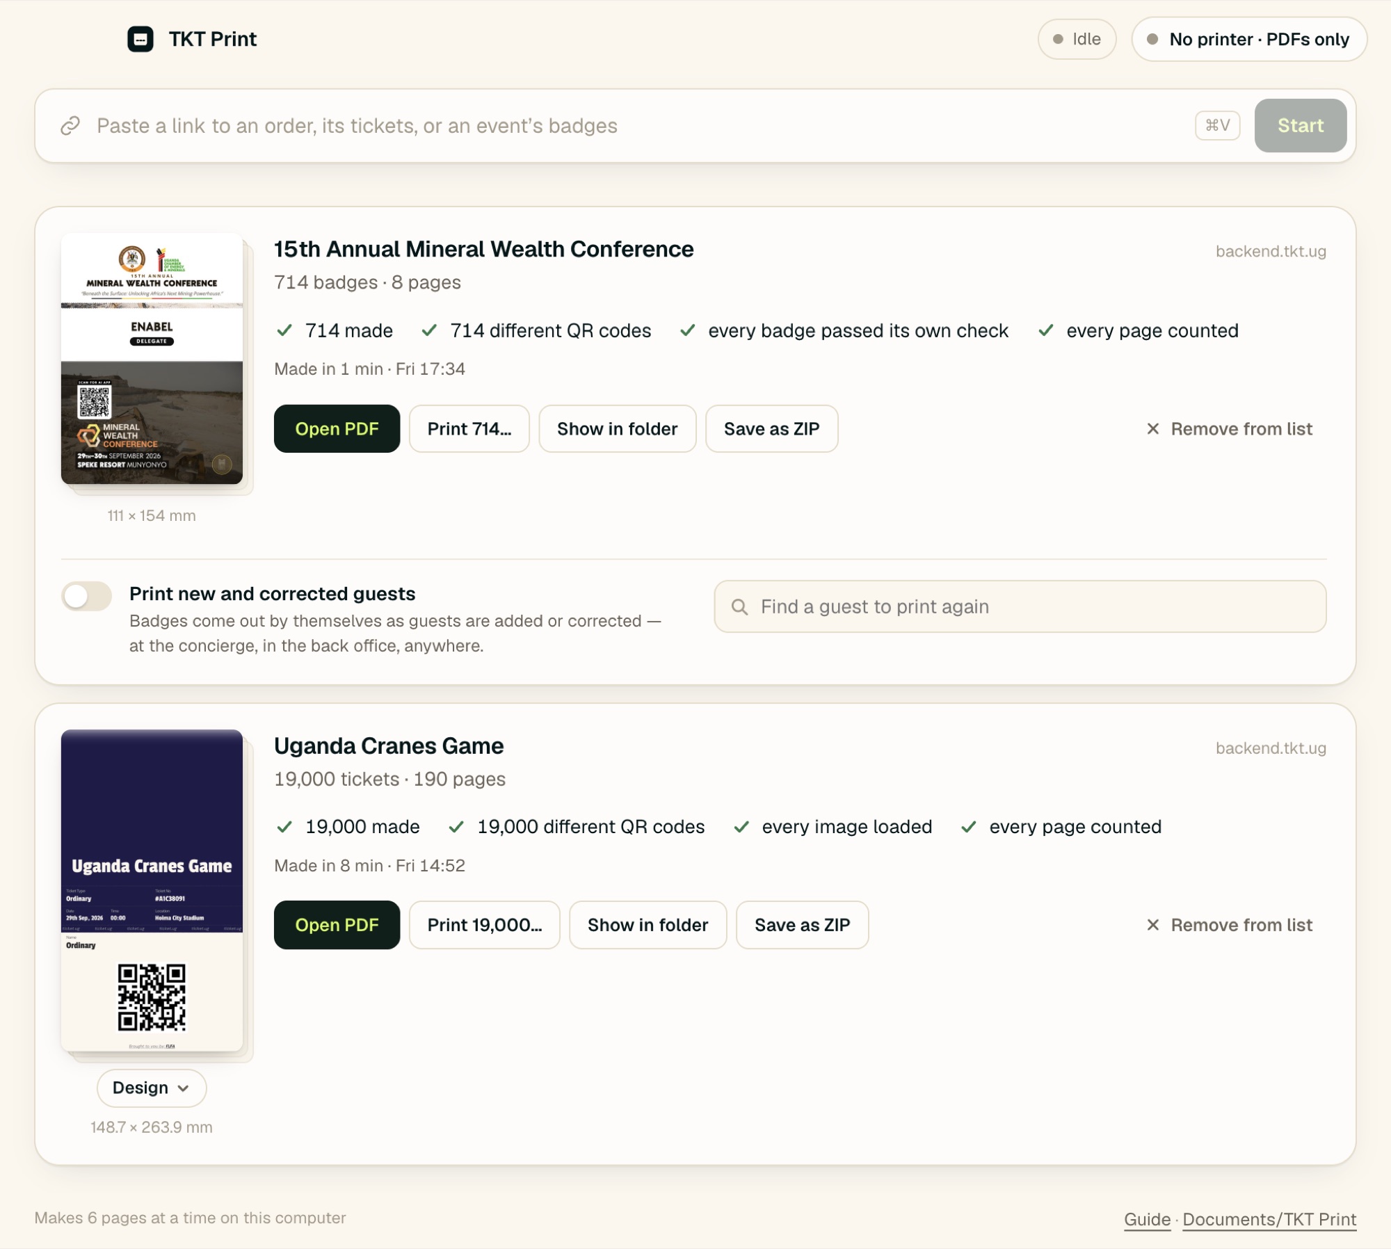Screen dimensions: 1391x1249
Task: Click every page counted on Mineral Wealth card
Action: point(1152,330)
